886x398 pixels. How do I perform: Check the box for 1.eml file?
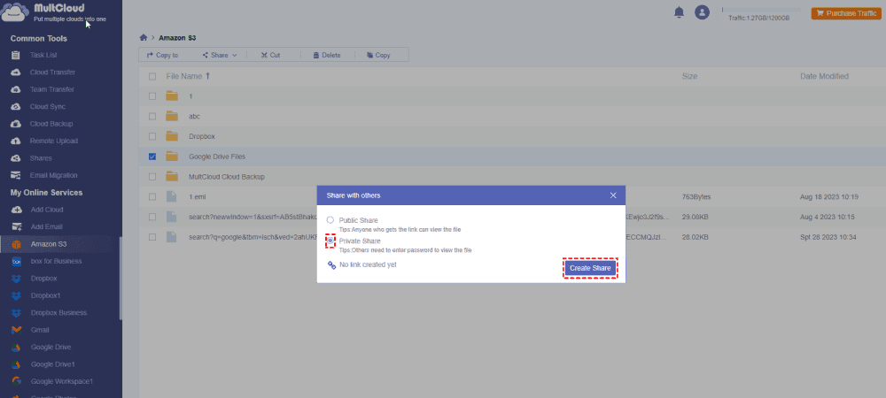pos(152,196)
